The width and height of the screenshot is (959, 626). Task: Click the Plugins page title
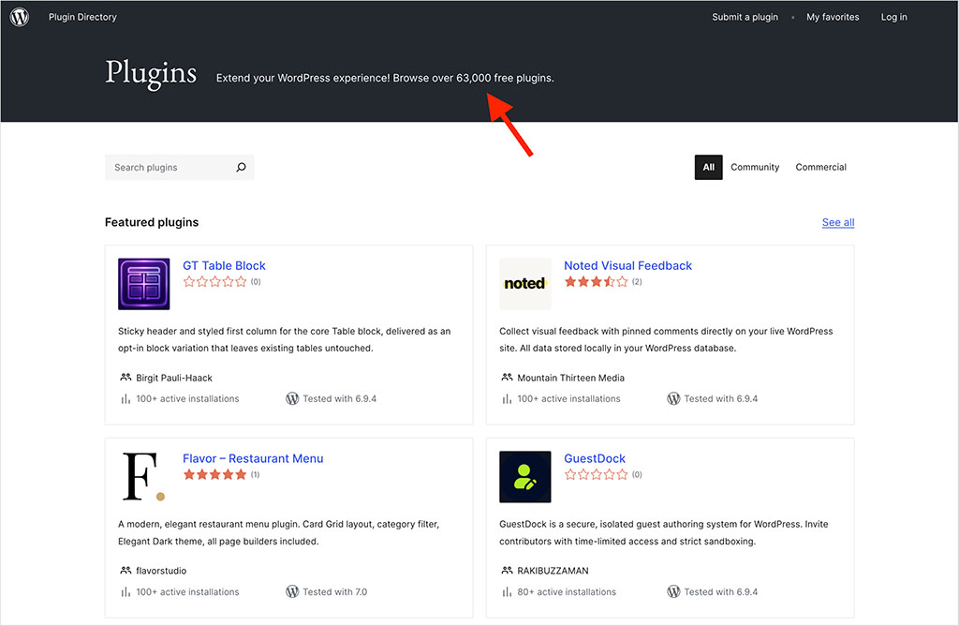(x=151, y=73)
